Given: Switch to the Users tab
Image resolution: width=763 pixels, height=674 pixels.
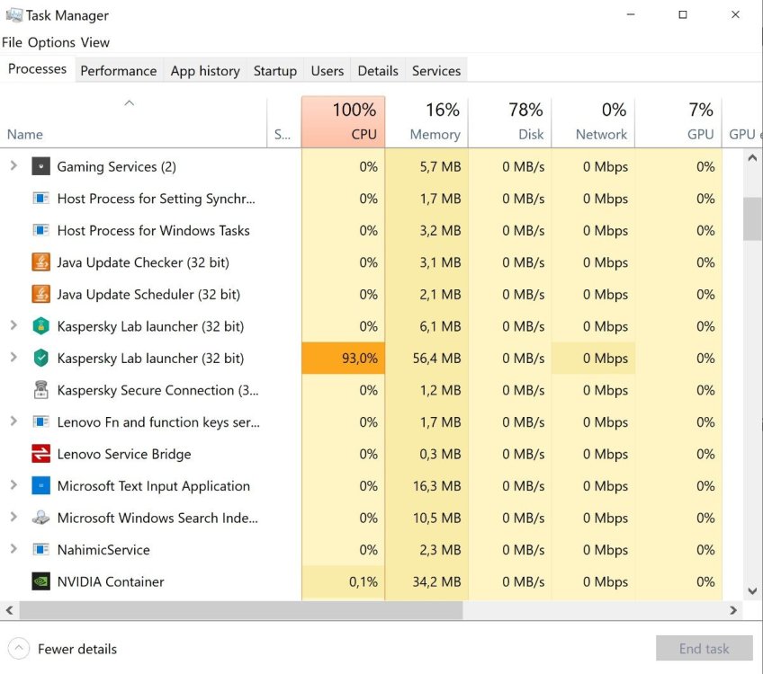Looking at the screenshot, I should click(327, 71).
